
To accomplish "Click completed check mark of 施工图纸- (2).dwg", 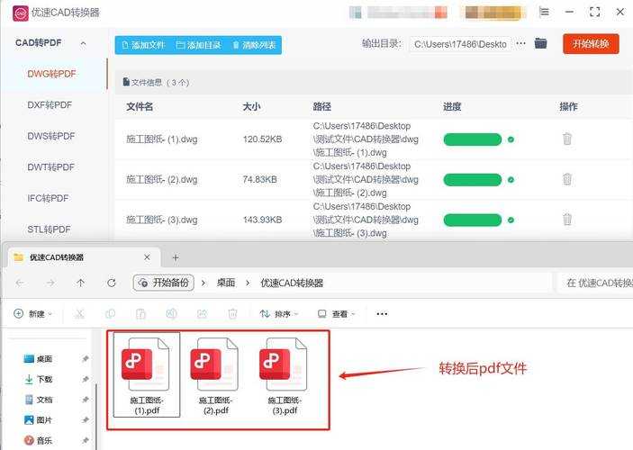I will pos(511,180).
